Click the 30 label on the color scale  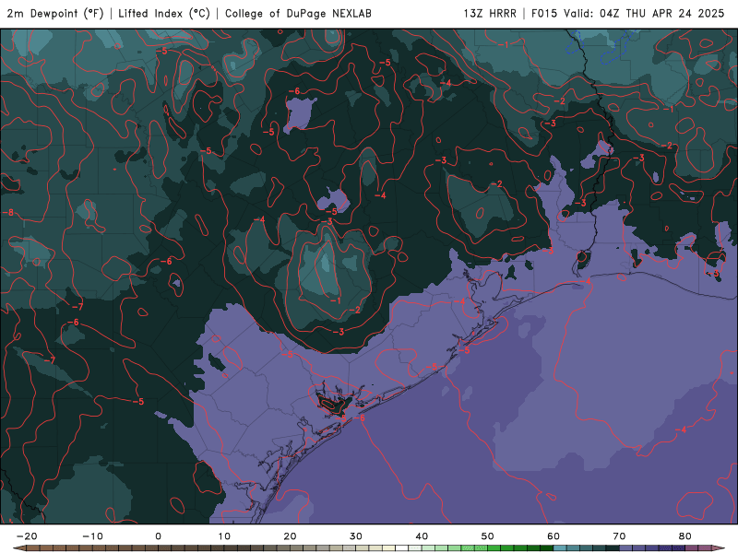point(356,536)
